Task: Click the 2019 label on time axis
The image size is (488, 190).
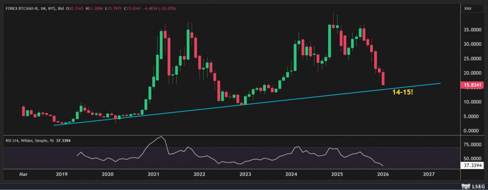Action: 61,174
